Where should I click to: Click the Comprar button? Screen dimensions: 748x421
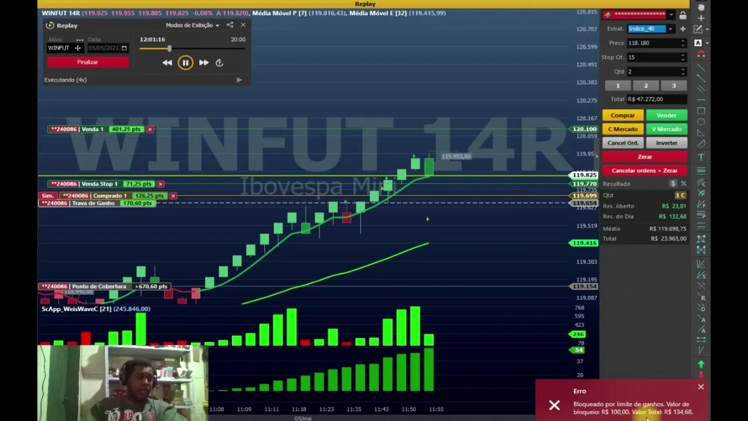[622, 115]
